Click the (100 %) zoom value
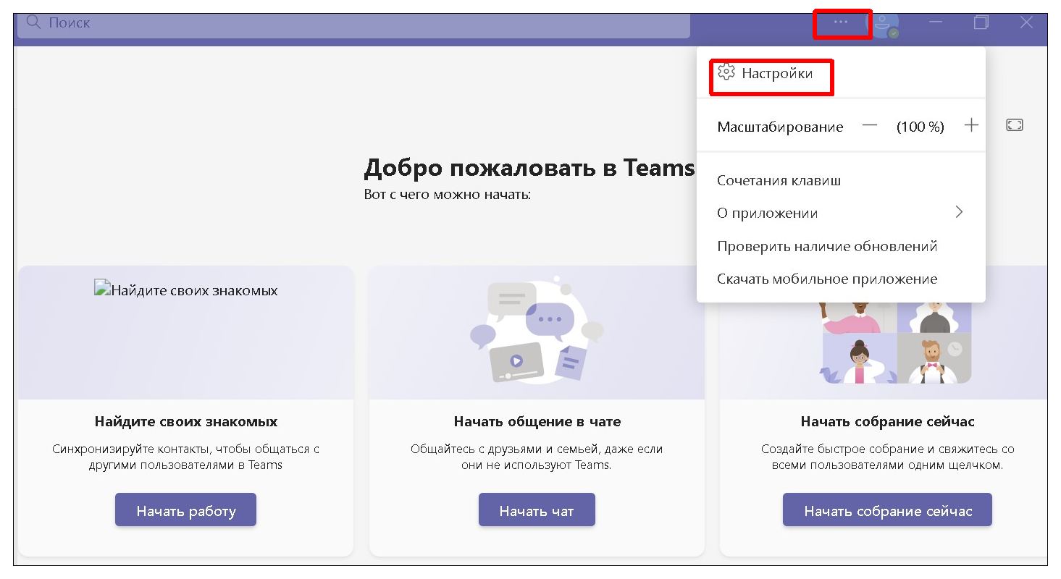Viewport: 1061px width, 579px height. point(920,127)
